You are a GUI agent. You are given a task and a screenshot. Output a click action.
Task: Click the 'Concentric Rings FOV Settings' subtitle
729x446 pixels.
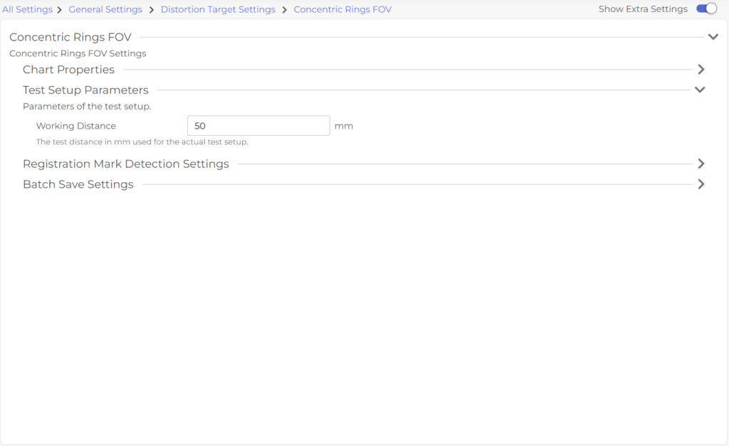[78, 53]
